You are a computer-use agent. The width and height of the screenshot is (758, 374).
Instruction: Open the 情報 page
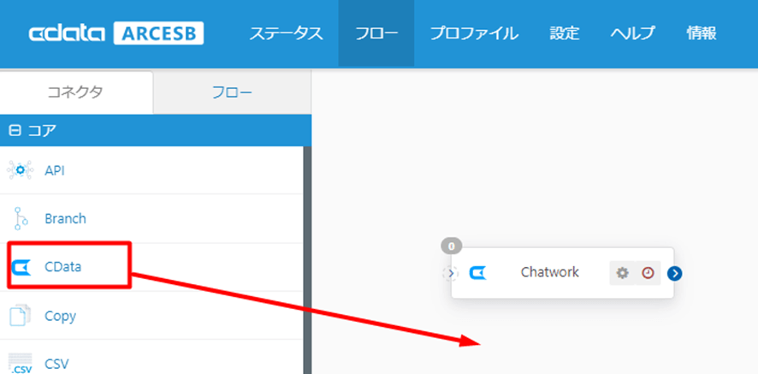coord(702,33)
